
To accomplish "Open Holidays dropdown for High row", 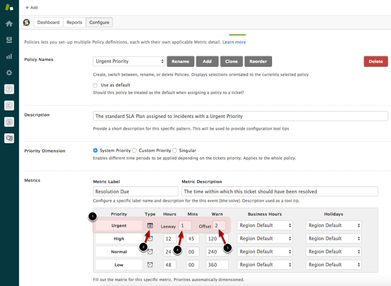I will pos(333,238).
